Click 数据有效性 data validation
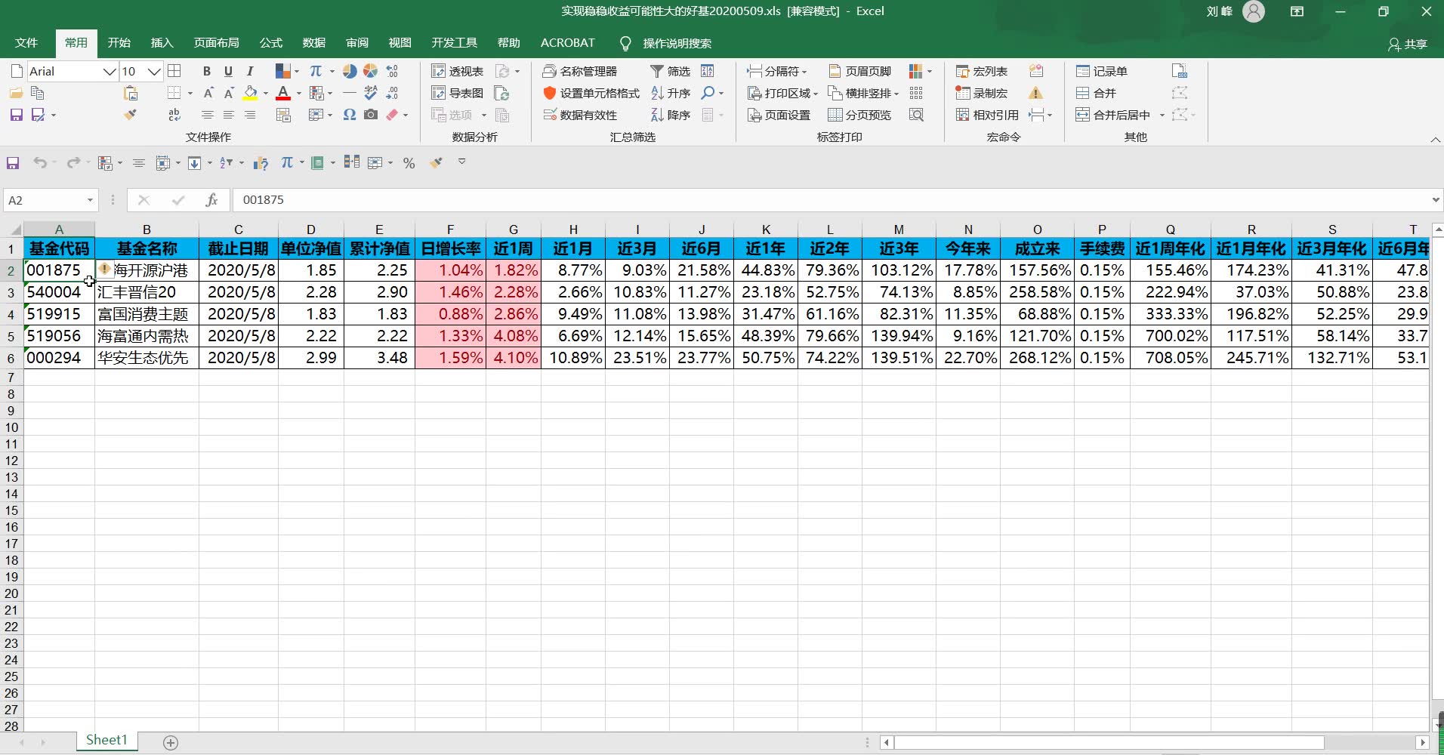 click(x=580, y=115)
